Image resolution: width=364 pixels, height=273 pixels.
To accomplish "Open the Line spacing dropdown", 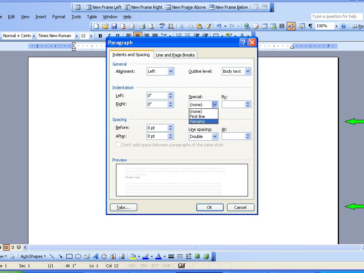I will pos(215,136).
